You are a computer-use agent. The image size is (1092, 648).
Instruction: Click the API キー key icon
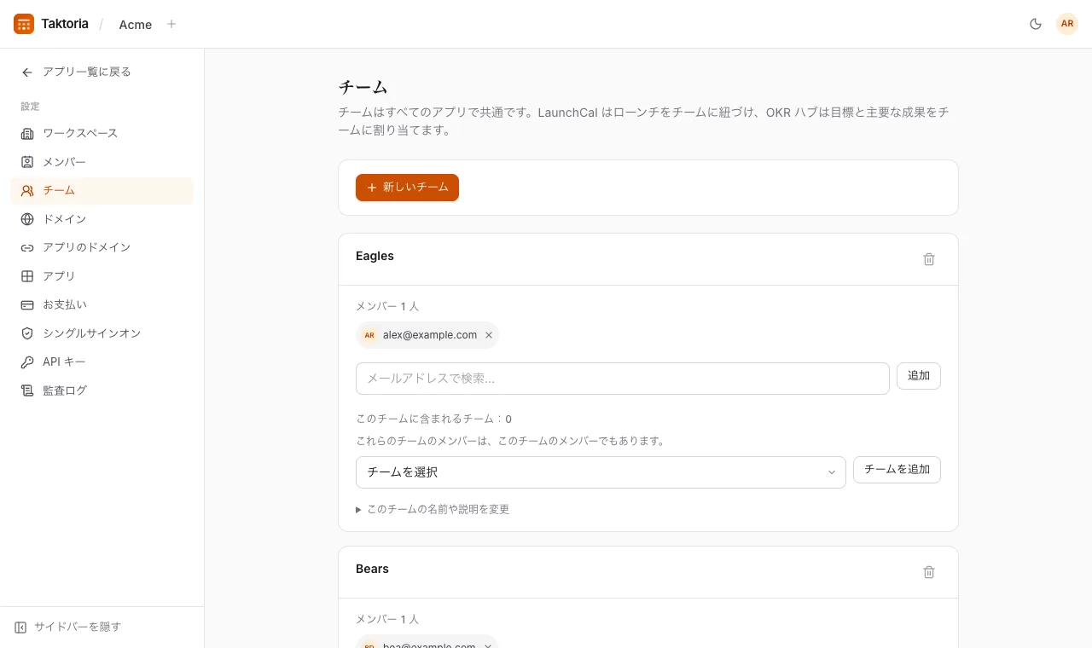tap(27, 362)
